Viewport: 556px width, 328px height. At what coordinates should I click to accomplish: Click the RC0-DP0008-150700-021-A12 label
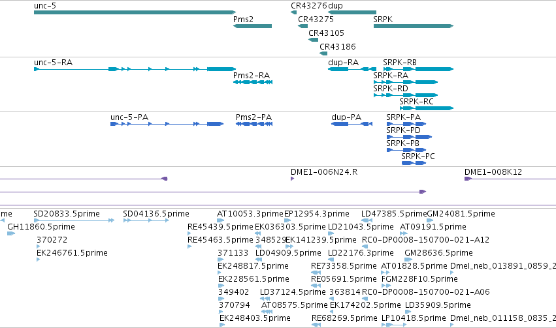[x=425, y=240]
